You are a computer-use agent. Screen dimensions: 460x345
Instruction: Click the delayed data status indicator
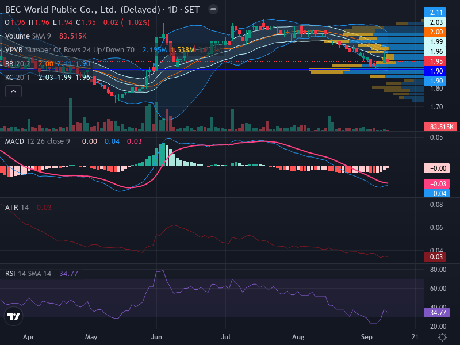[213, 9]
